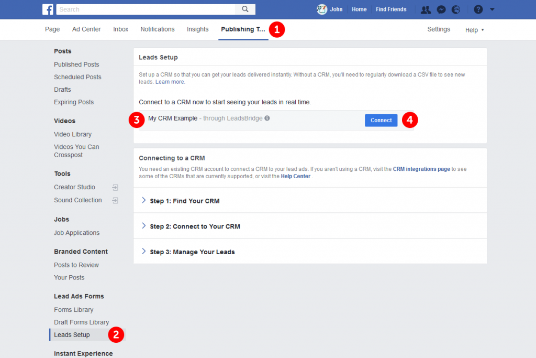The image size is (536, 358).
Task: Open the notifications globe icon
Action: click(456, 9)
